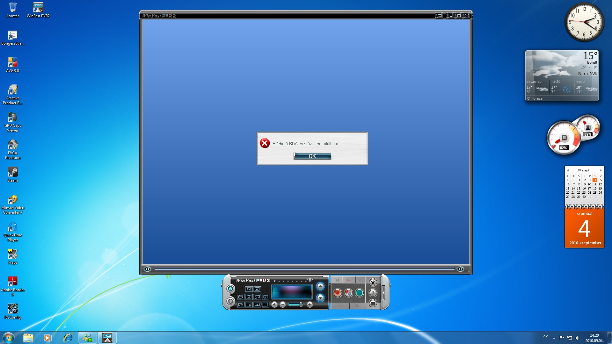Select the Fraps desktop icon
This screenshot has width=612, height=344.
click(13, 257)
